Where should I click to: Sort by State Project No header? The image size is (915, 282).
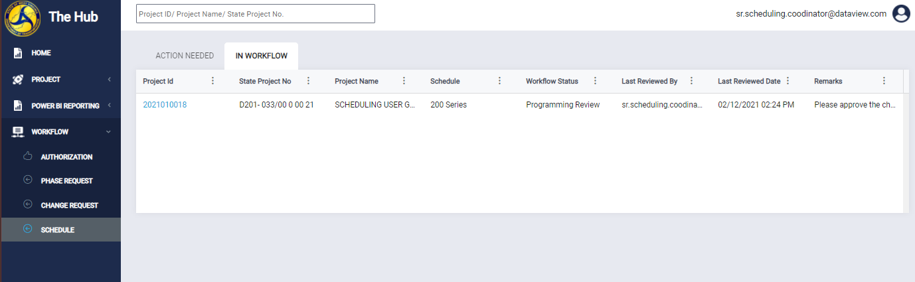(265, 82)
